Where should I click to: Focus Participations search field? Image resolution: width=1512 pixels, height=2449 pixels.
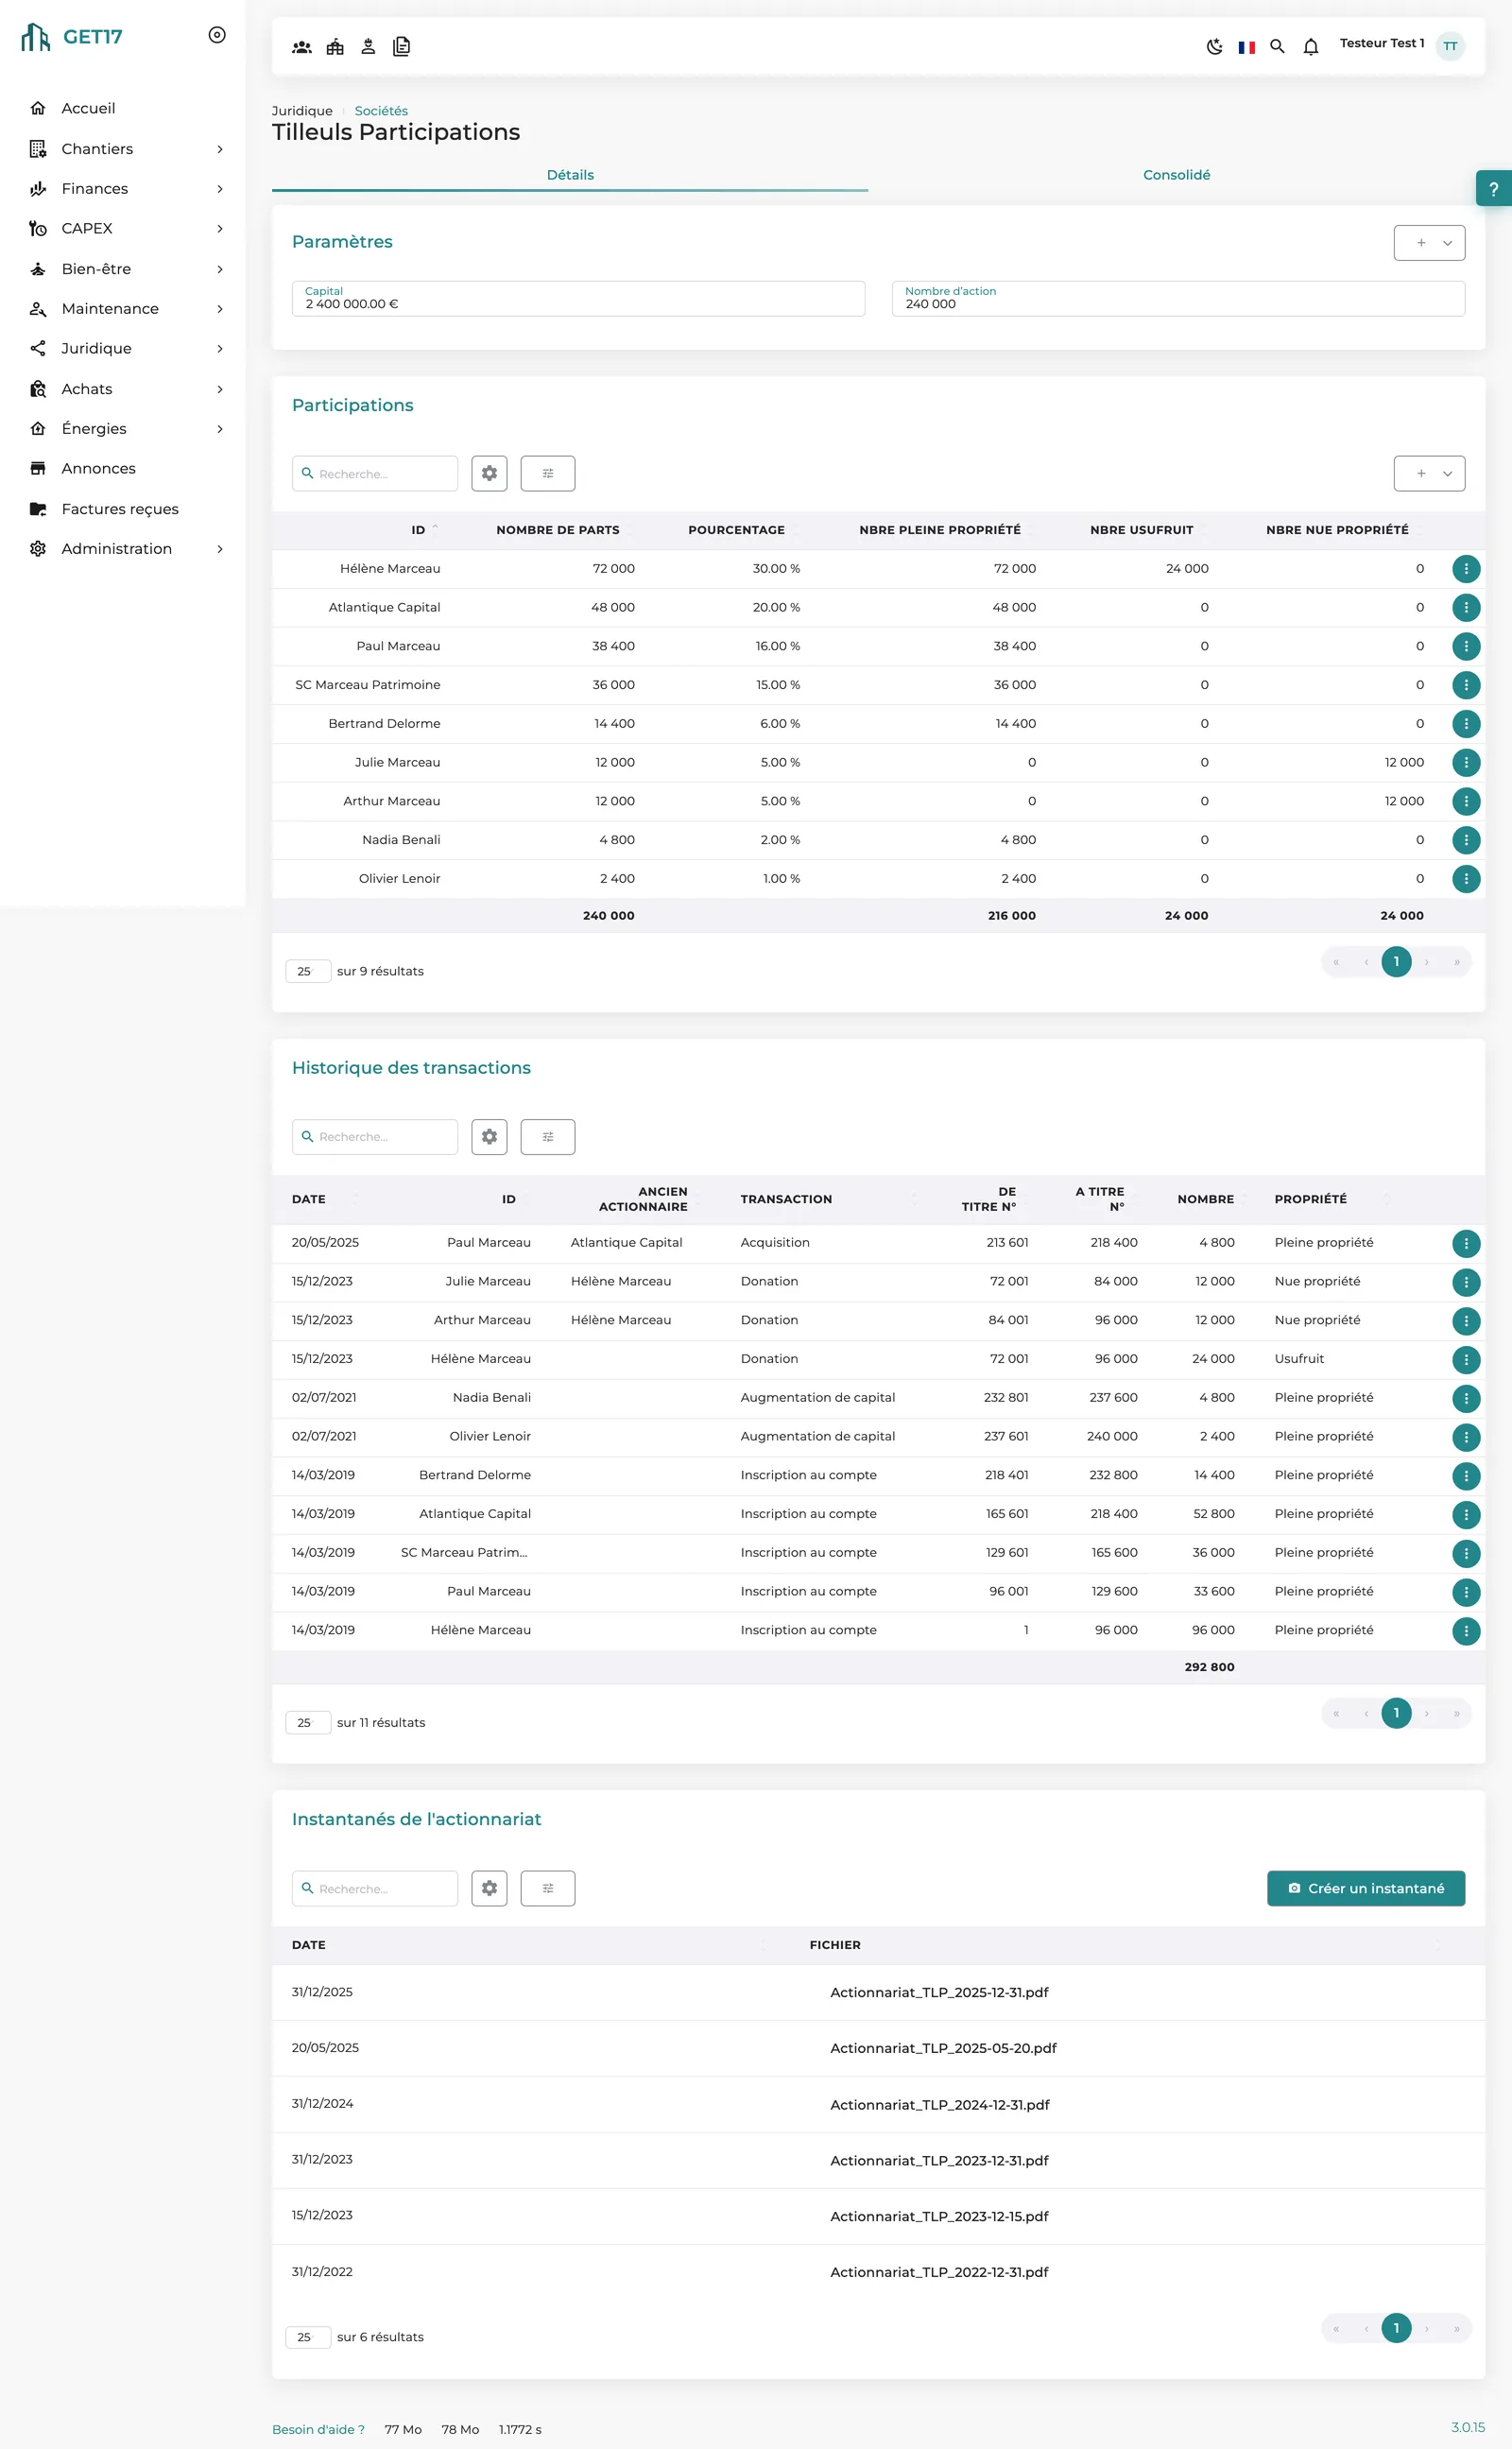pyautogui.click(x=375, y=473)
